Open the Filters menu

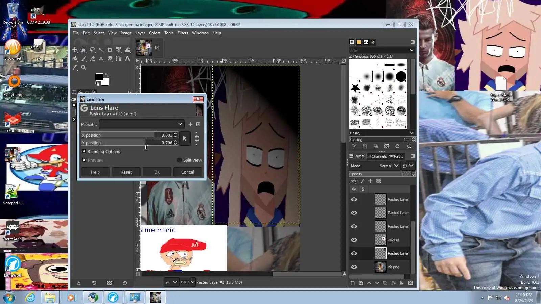tap(183, 33)
